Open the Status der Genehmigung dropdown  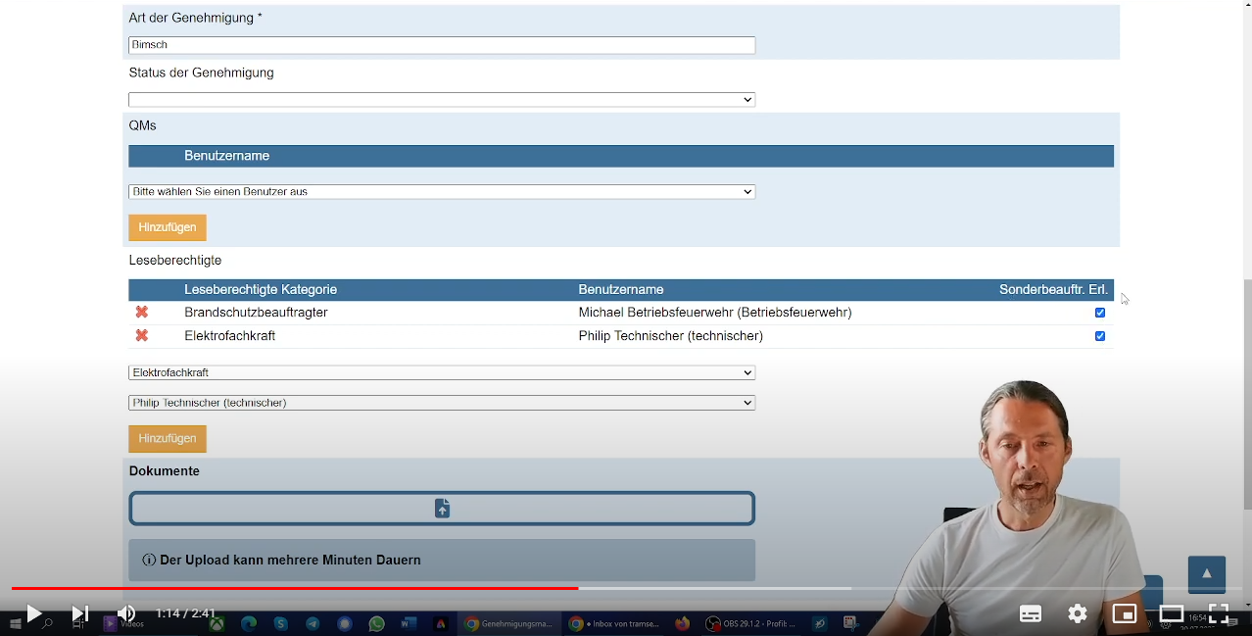click(x=441, y=100)
